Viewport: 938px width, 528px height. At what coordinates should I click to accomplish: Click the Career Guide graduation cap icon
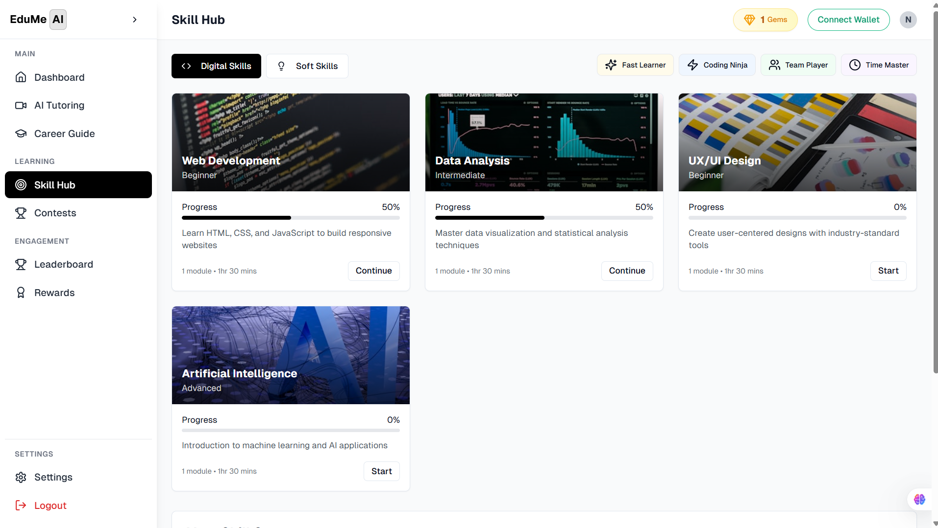[21, 134]
